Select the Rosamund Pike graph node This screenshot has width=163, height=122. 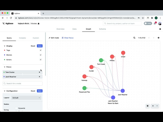click(84, 88)
